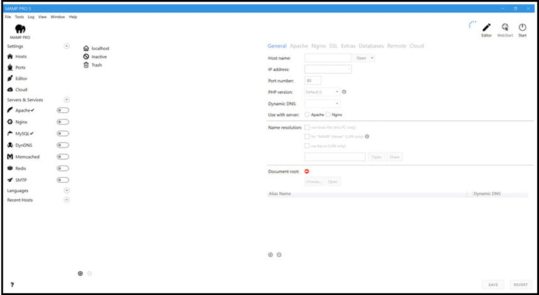Click the red Document root warning icon
This screenshot has width=539, height=295.
point(307,171)
